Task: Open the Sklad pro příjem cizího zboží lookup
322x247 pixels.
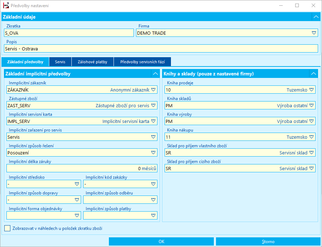Action: click(x=311, y=168)
